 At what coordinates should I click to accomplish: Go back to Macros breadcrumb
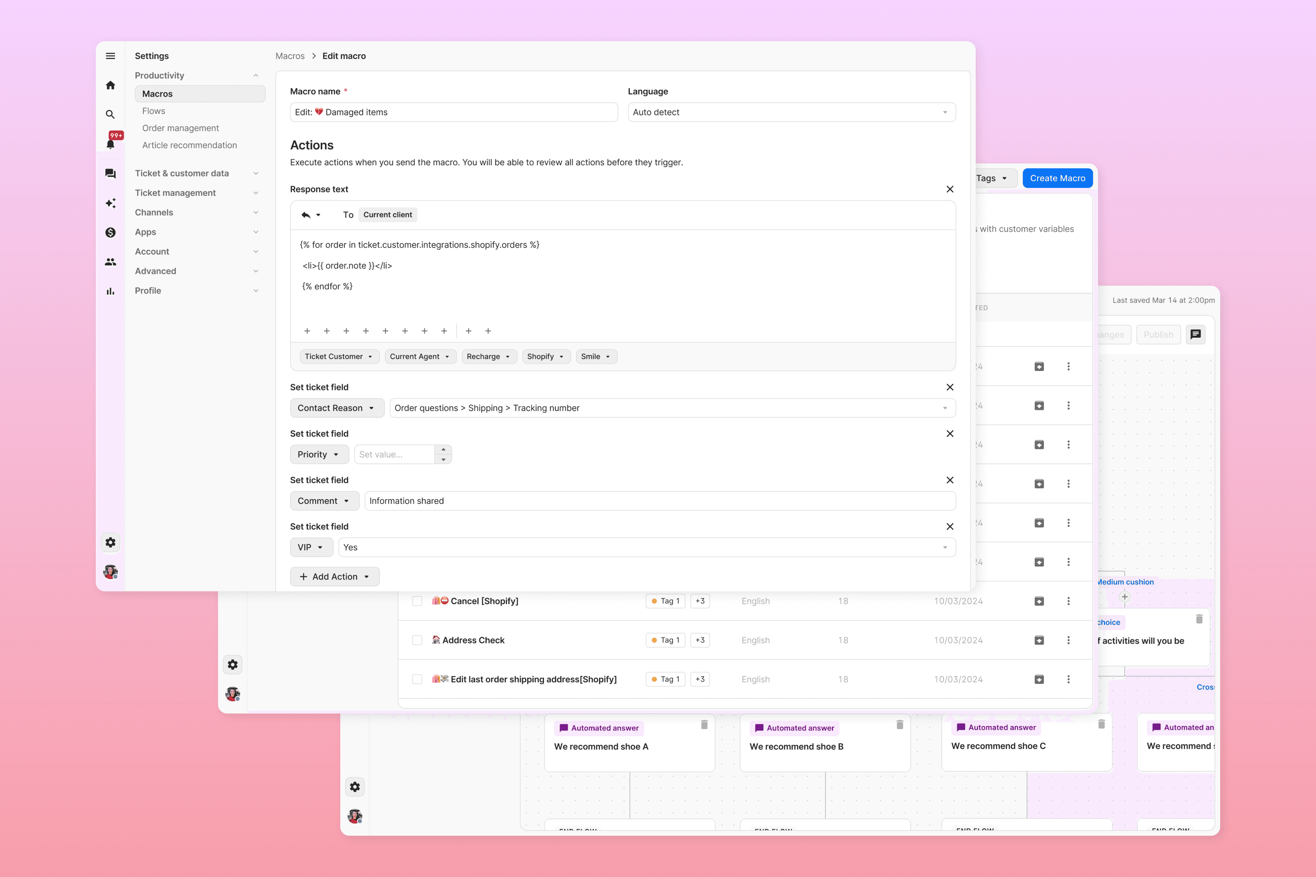click(290, 56)
